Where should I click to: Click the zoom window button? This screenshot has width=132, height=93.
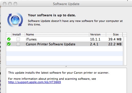(x=15, y=4)
